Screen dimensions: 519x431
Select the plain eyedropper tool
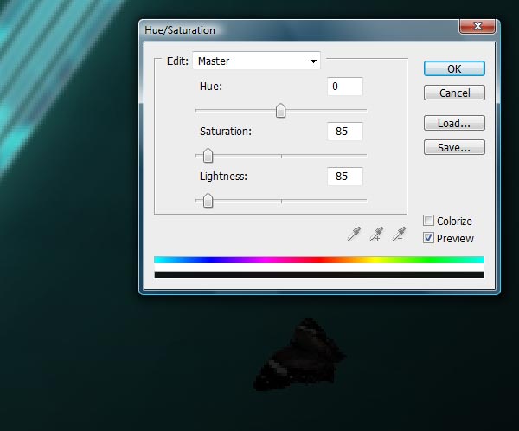(354, 234)
